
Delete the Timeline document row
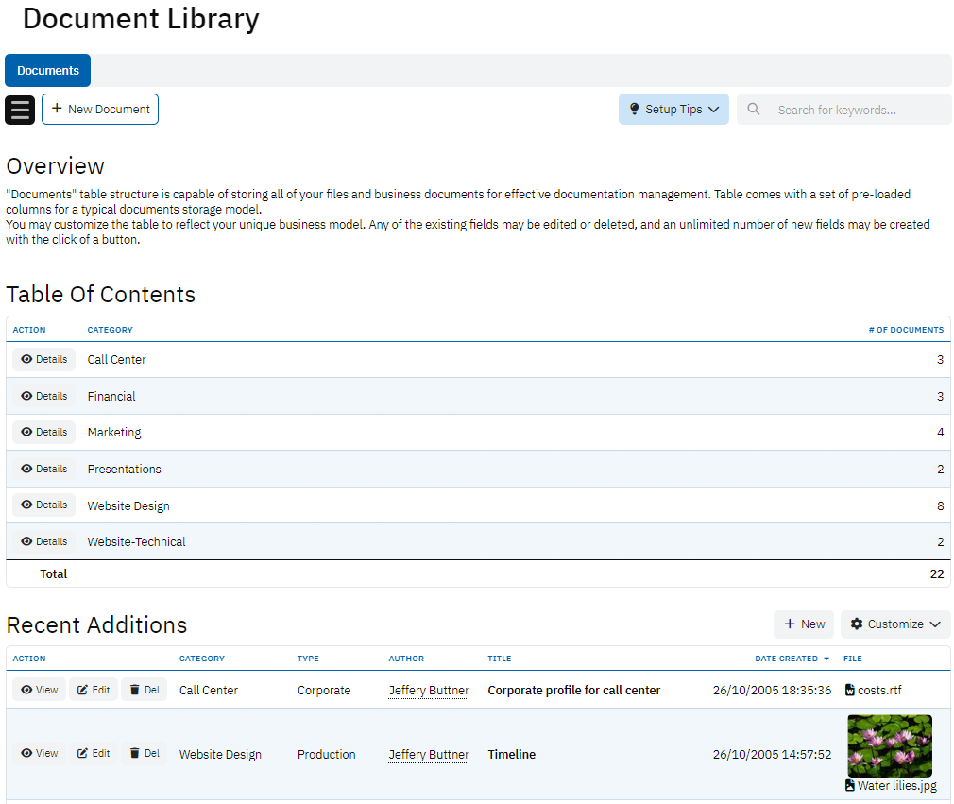[x=145, y=753]
